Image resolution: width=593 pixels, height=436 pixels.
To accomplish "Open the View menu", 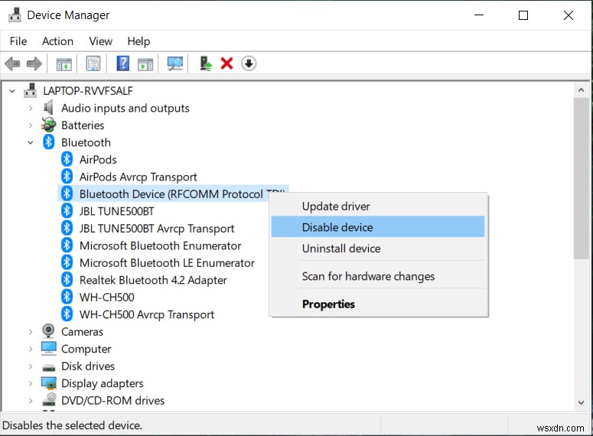I will tap(100, 41).
